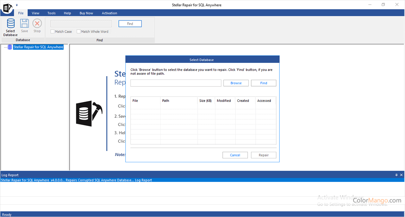Open the quick access toolbar dropdown arrow
The image size is (405, 217).
(17, 5)
